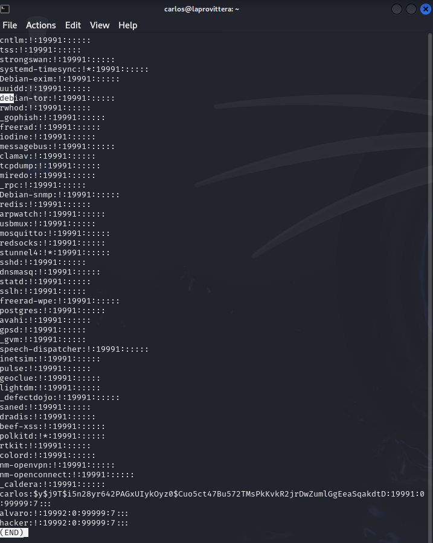
Task: Click the tss entry line
Action: tap(40, 50)
